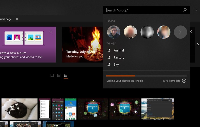Pause the photo indexing process
This screenshot has height=127, width=200.
(x=184, y=81)
